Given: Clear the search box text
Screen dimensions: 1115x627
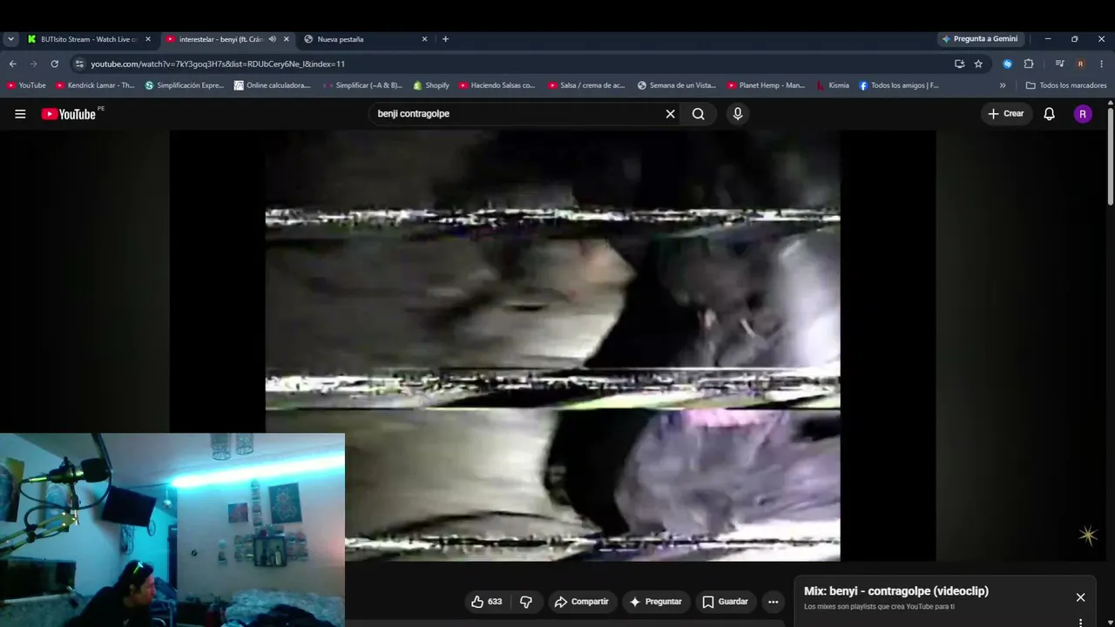Looking at the screenshot, I should 670,114.
